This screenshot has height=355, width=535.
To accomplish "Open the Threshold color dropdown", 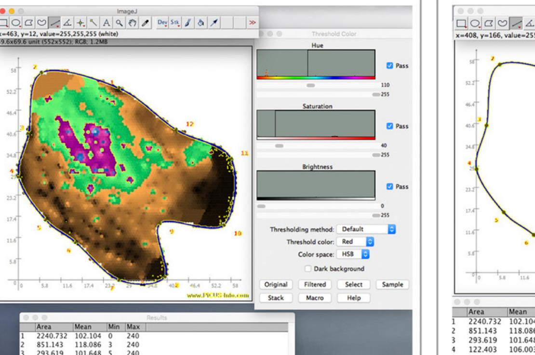I will click(x=356, y=242).
